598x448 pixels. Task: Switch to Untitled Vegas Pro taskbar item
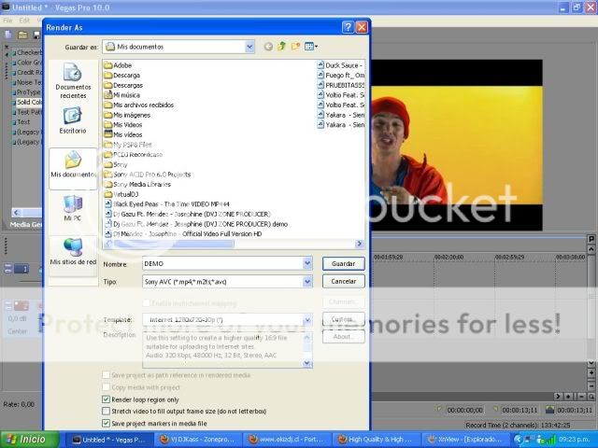click(x=109, y=440)
